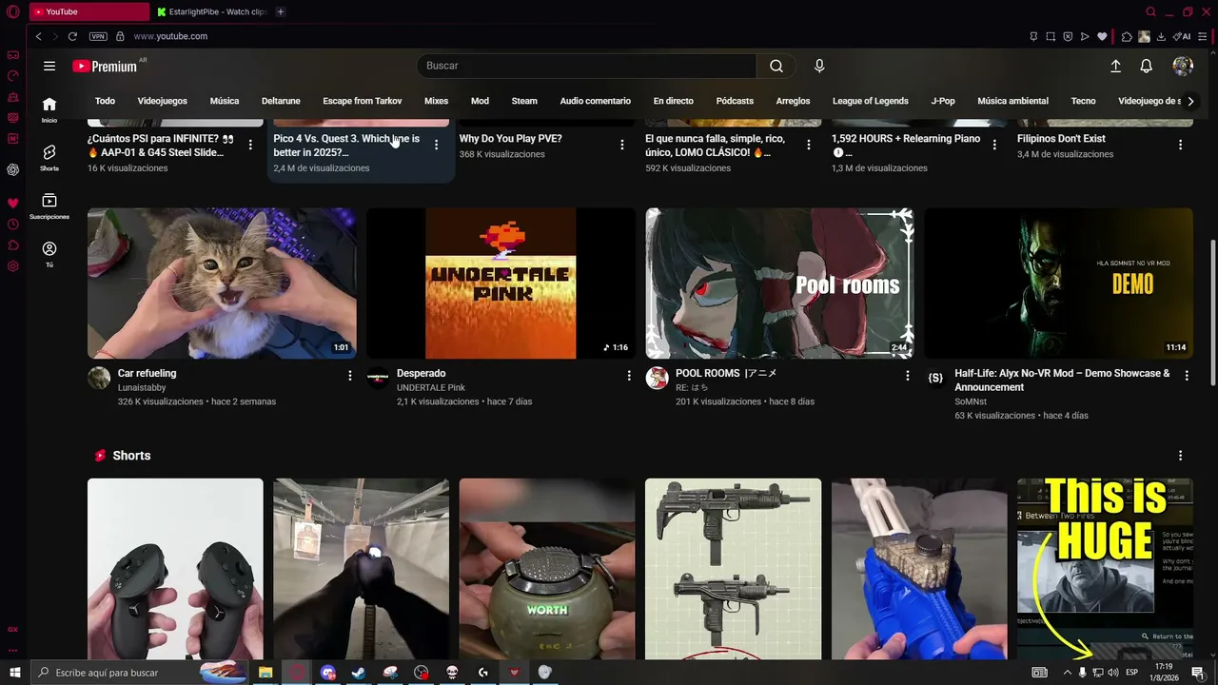
Task: Open Windows notification center
Action: (1198, 673)
